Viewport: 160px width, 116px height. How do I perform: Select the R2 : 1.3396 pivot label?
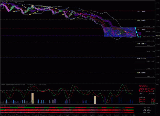tap(141, 12)
